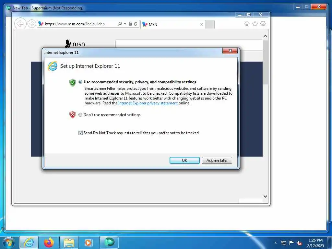332x249 pixels.
Task: Click the green shield recommended icon
Action: pos(72,82)
